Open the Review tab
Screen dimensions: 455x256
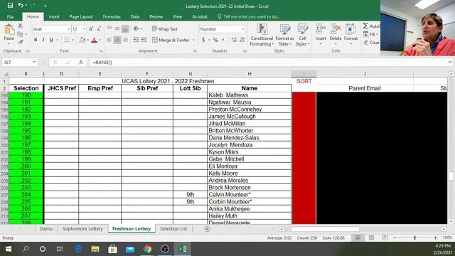coord(156,16)
